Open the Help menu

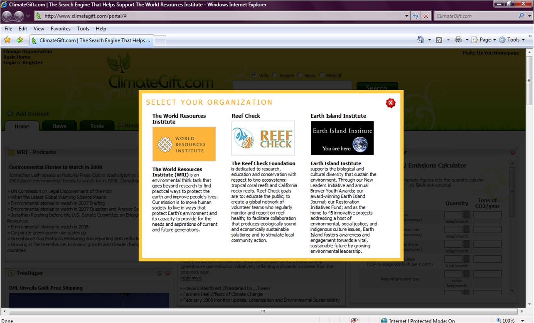point(101,29)
